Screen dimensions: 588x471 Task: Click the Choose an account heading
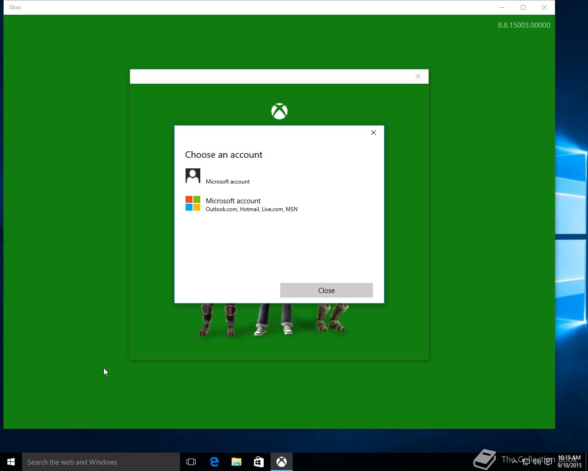(x=224, y=155)
